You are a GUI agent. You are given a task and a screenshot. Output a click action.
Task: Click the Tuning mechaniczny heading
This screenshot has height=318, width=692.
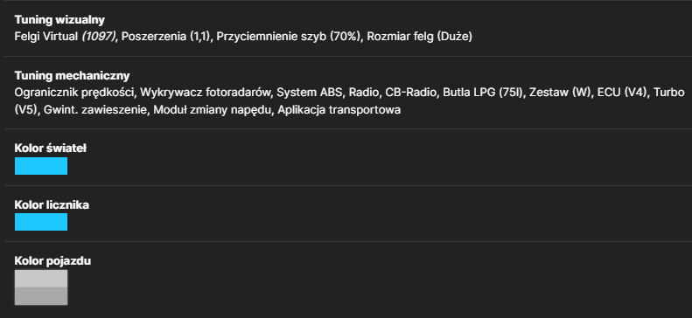click(x=72, y=76)
